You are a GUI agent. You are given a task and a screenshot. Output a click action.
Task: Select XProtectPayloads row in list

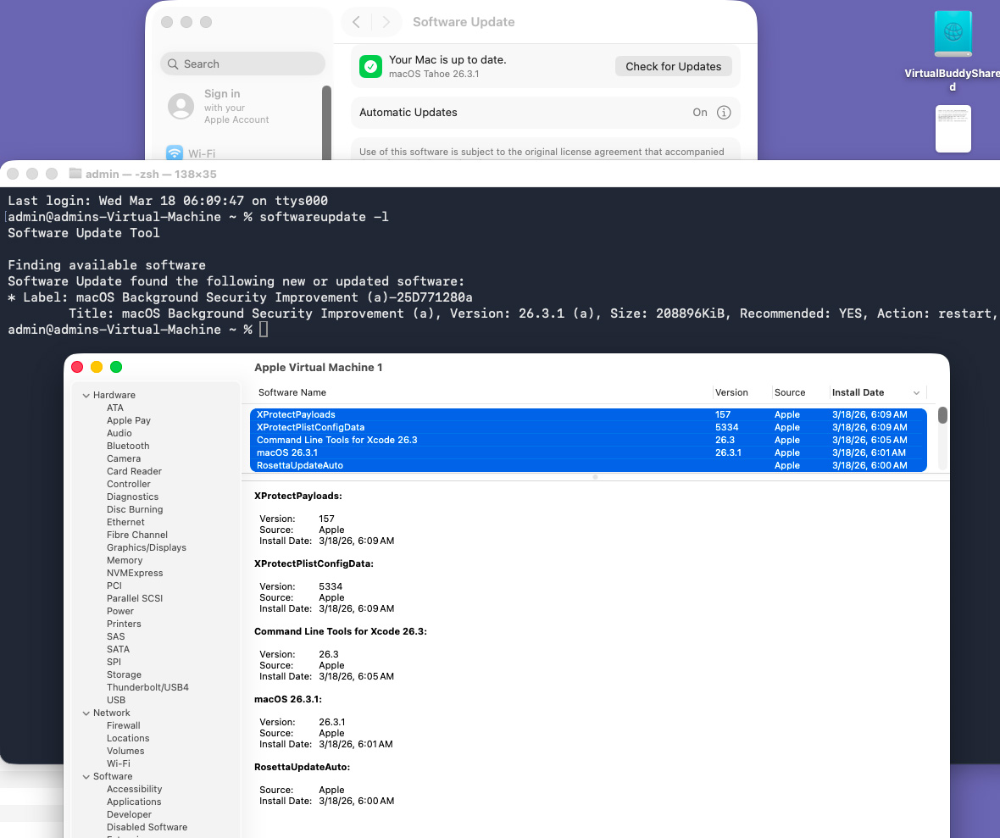click(x=588, y=414)
